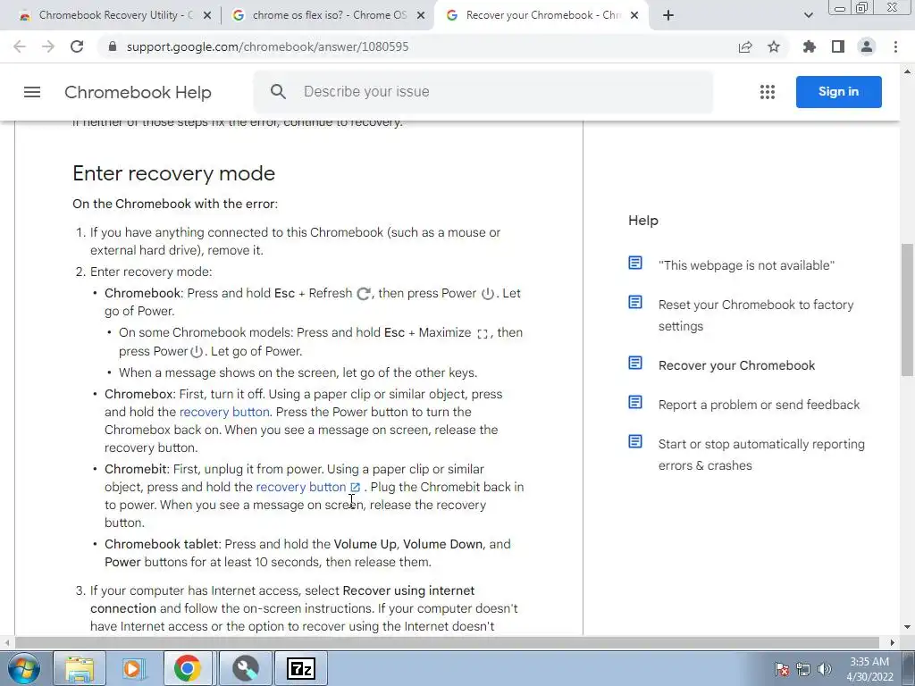Open the Extensions puzzle icon
Screen dimensions: 915x686
click(809, 46)
